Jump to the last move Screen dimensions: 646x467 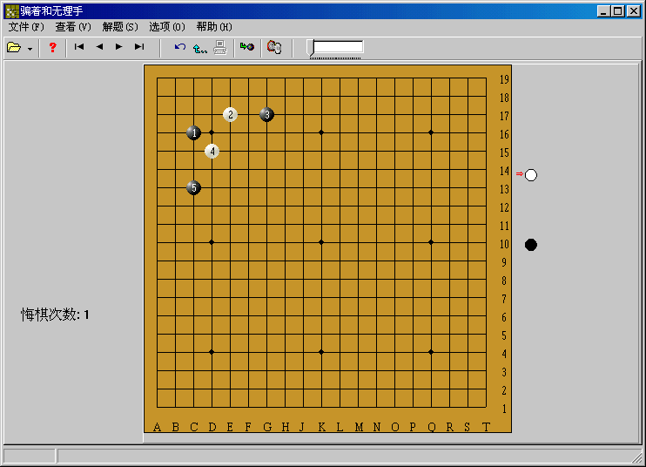click(x=139, y=47)
